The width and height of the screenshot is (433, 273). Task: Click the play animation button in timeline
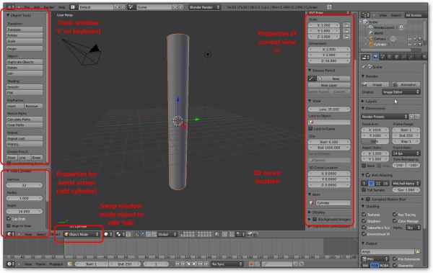(x=194, y=264)
